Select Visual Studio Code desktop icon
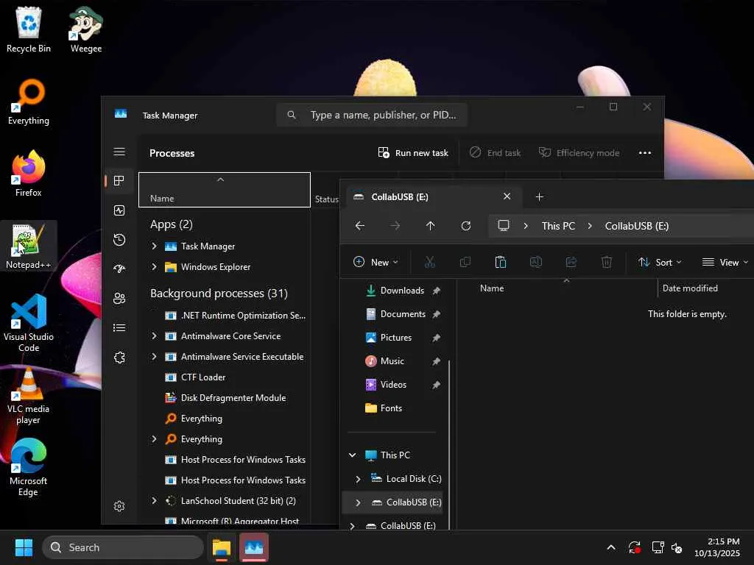Viewport: 754px width, 565px height. pos(29,323)
